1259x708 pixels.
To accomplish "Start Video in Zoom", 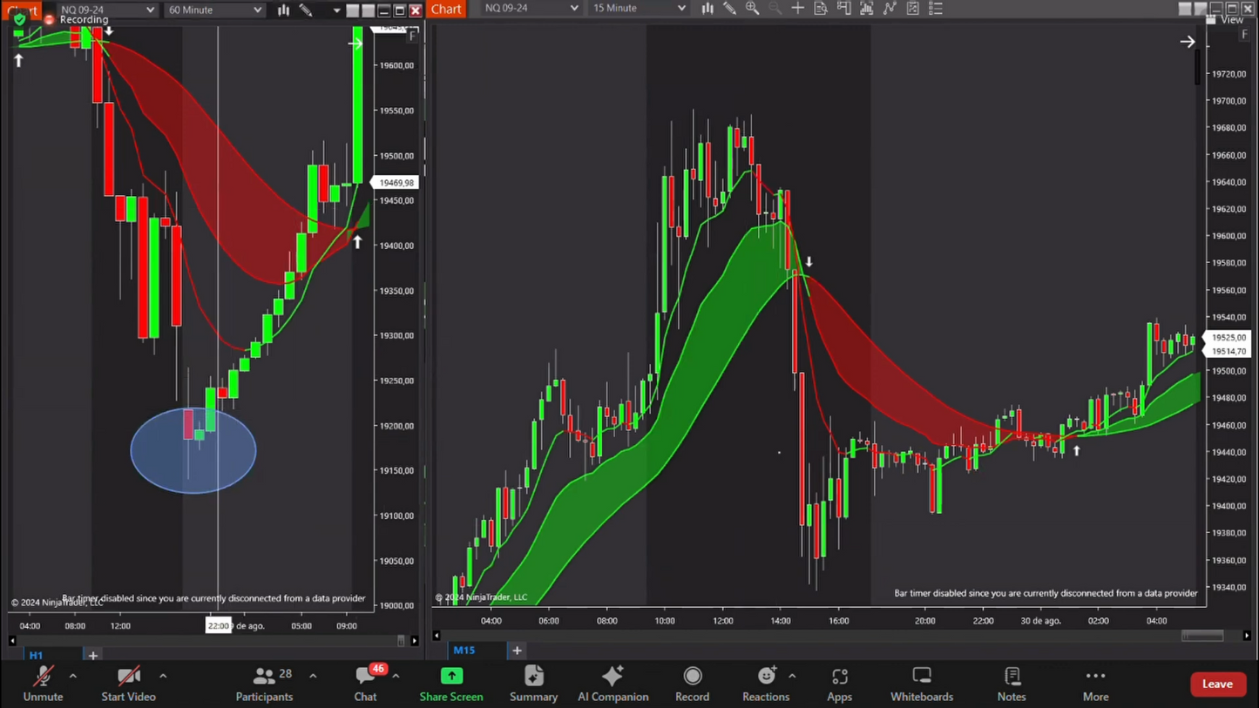I will click(128, 684).
